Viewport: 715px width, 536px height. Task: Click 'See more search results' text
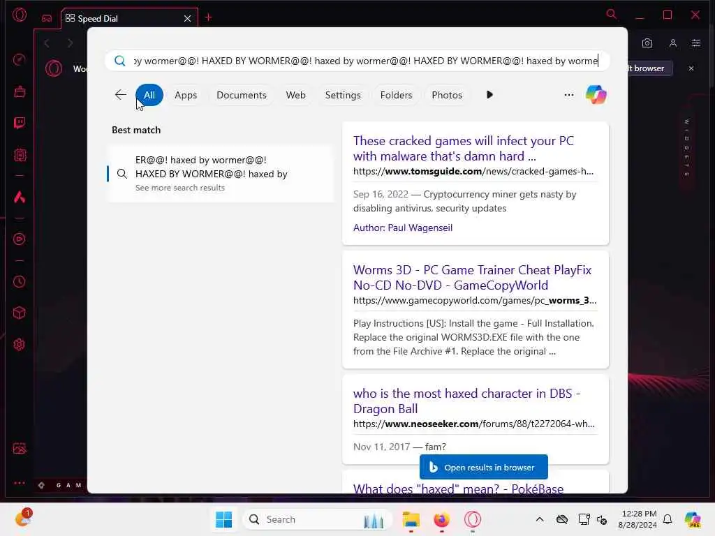(x=180, y=188)
